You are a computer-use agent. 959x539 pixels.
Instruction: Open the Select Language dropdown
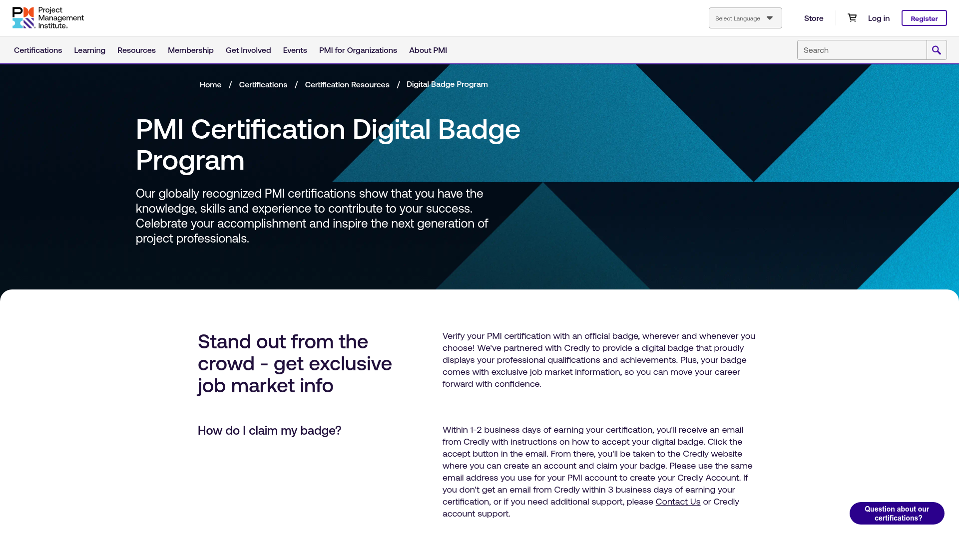tap(745, 18)
